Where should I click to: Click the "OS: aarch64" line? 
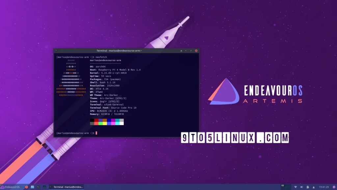[x=97, y=67]
